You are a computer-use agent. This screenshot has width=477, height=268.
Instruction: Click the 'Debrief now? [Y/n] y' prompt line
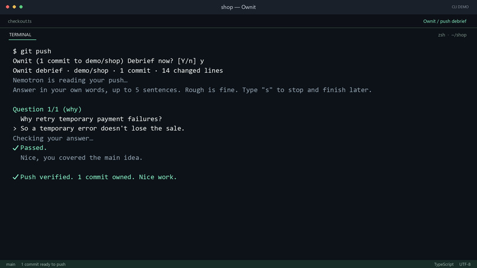[x=108, y=61]
